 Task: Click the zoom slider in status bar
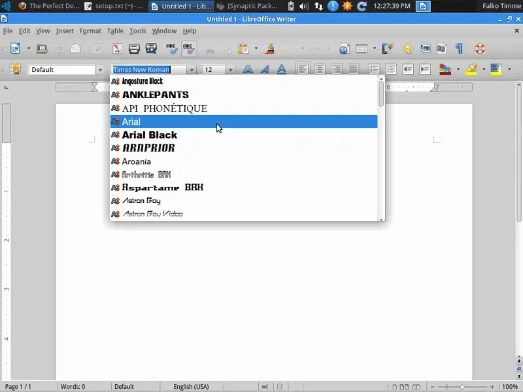(462, 387)
